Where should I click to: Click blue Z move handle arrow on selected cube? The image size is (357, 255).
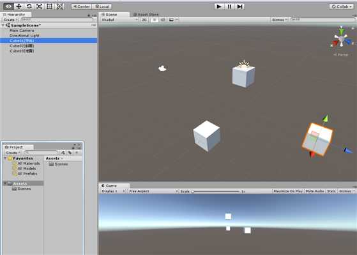348,150
